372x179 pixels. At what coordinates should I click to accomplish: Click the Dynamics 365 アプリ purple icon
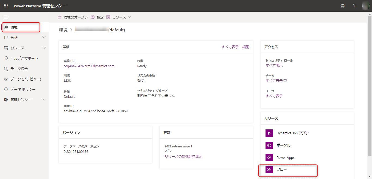(x=269, y=133)
